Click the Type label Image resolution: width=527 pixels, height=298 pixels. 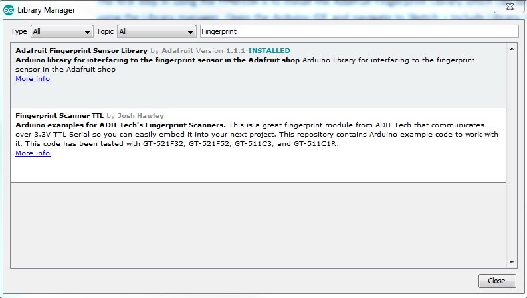pos(19,31)
